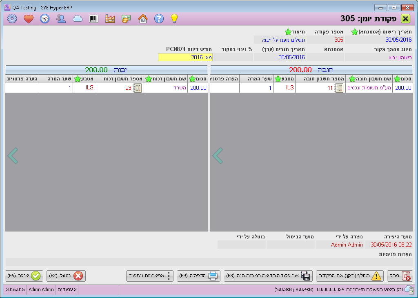Click the empty בוטלה על ידי field

[242, 245]
